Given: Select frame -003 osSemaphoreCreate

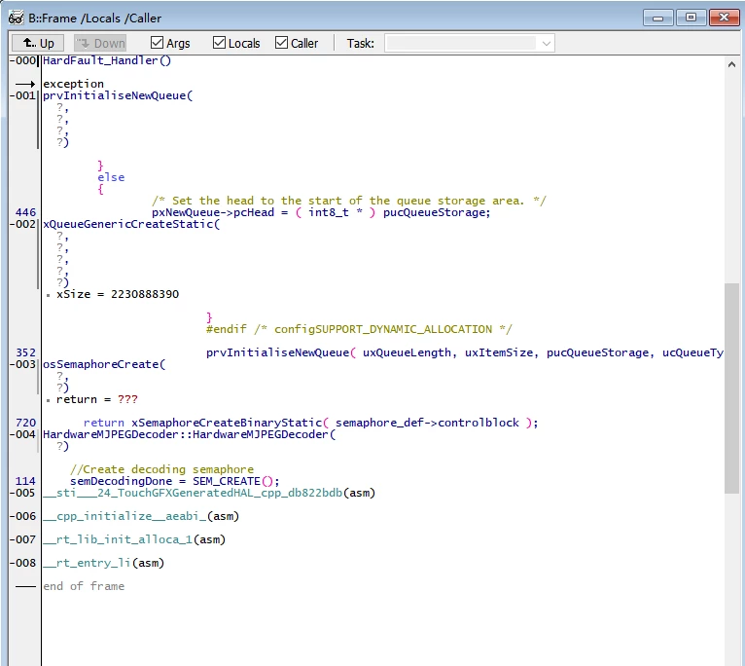Looking at the screenshot, I should [104, 364].
